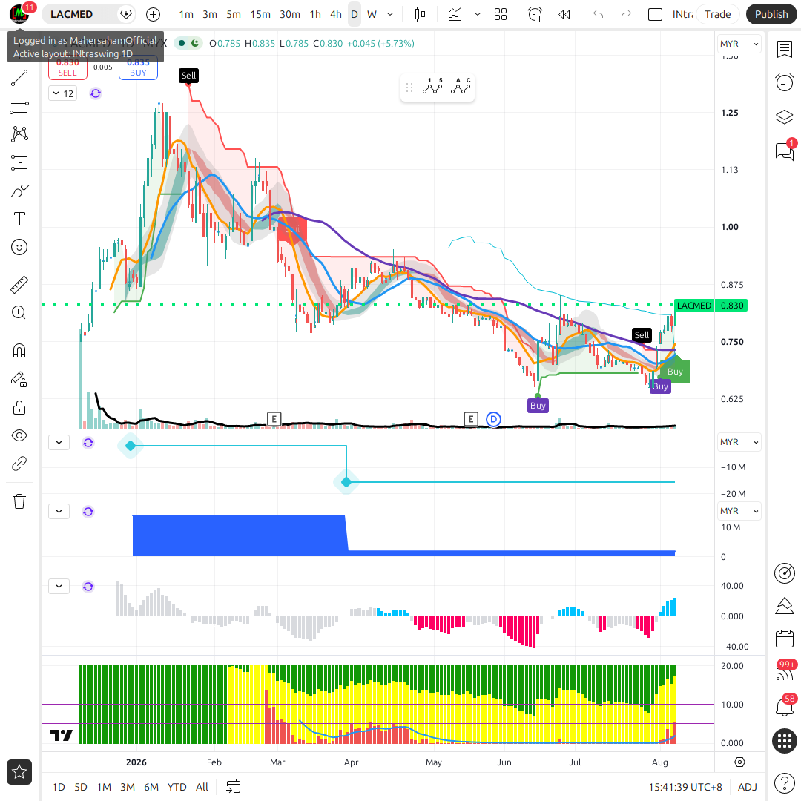The height and width of the screenshot is (801, 801).
Task: Open the economic calendar panel
Action: coord(784,638)
